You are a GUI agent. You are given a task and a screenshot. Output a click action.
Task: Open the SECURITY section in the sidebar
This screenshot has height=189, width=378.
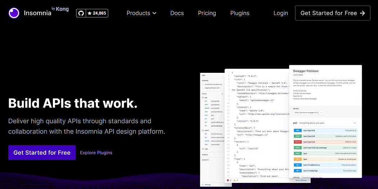coord(206,160)
